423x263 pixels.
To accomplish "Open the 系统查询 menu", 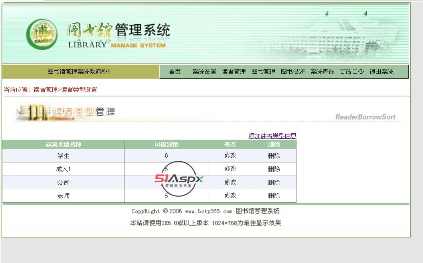I will click(322, 72).
